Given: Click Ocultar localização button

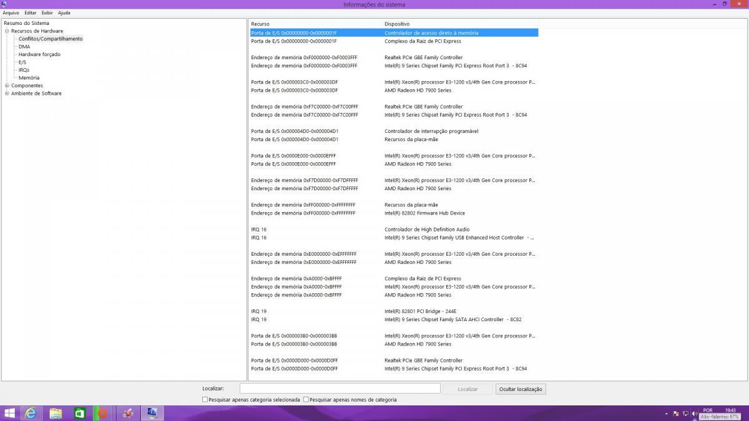Looking at the screenshot, I should coord(521,389).
